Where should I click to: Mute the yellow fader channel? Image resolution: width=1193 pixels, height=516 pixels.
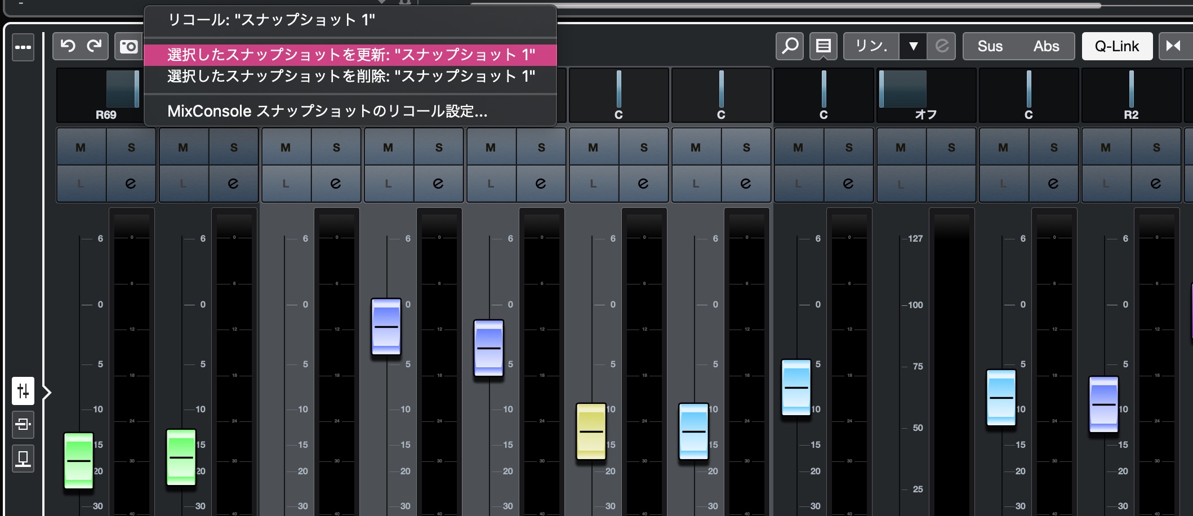coord(594,147)
